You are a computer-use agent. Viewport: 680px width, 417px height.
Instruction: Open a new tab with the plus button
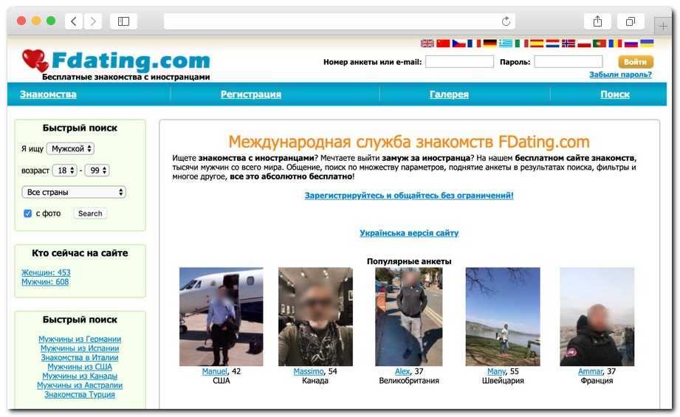(663, 26)
